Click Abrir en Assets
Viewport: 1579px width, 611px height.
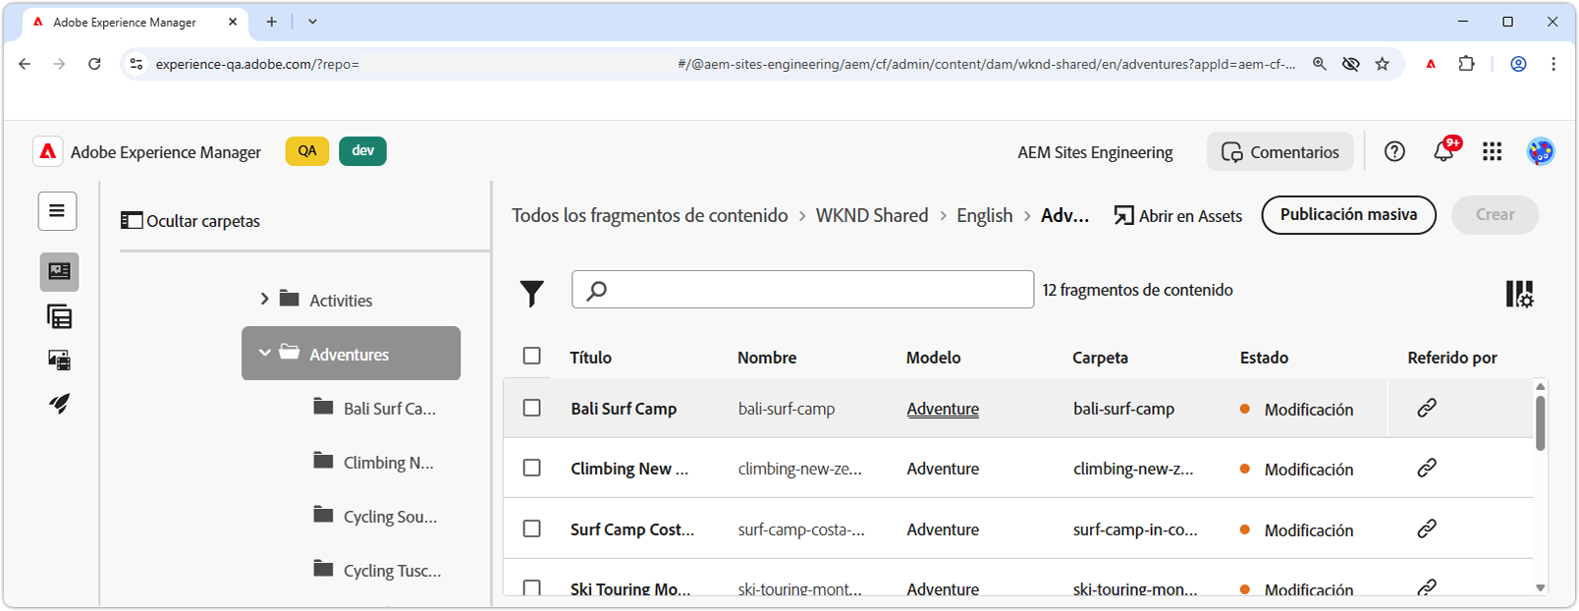pyautogui.click(x=1178, y=215)
